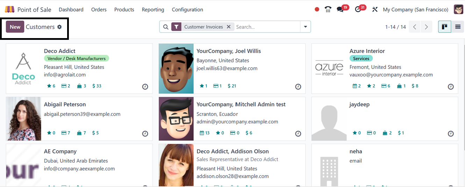Open the Orders menu
This screenshot has height=187, width=465.
coord(99,9)
